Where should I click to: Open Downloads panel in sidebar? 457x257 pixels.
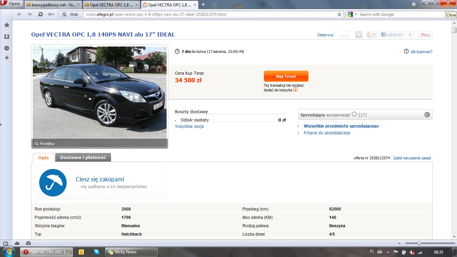click(7, 37)
